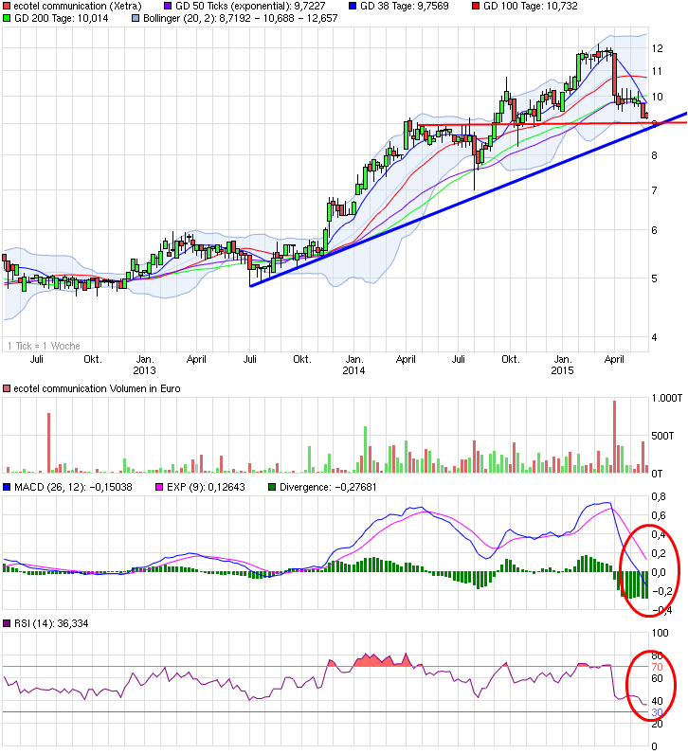Click the red ecotel communication legend swatch
This screenshot has height=754, width=688.
[x=7, y=7]
